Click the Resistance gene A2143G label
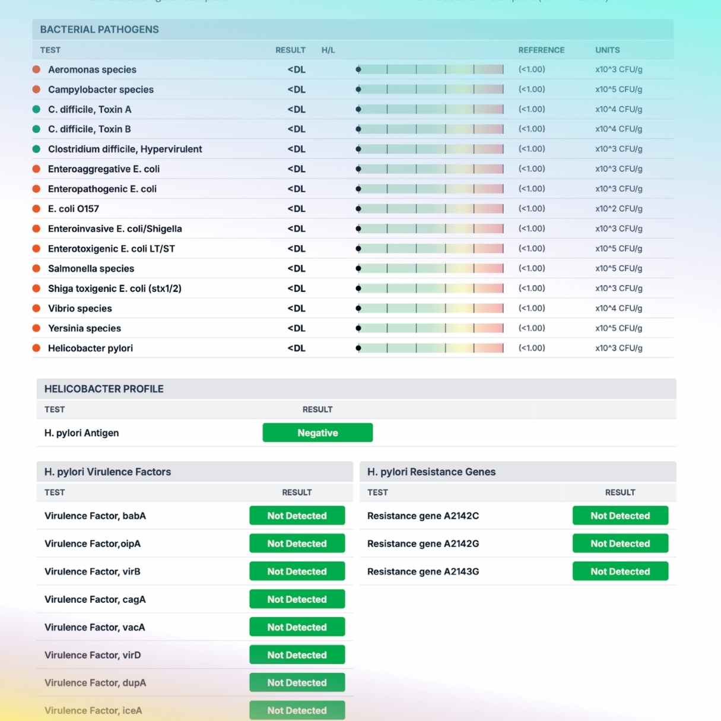 [x=423, y=571]
